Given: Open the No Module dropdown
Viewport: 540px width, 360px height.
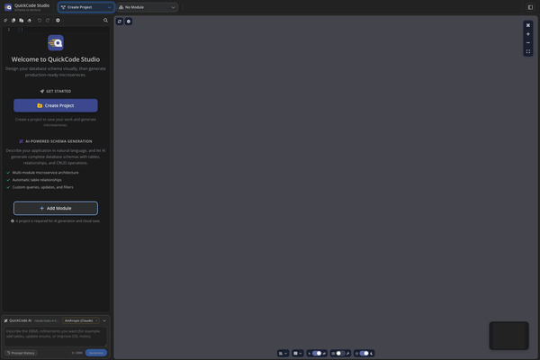Looking at the screenshot, I should (x=147, y=7).
